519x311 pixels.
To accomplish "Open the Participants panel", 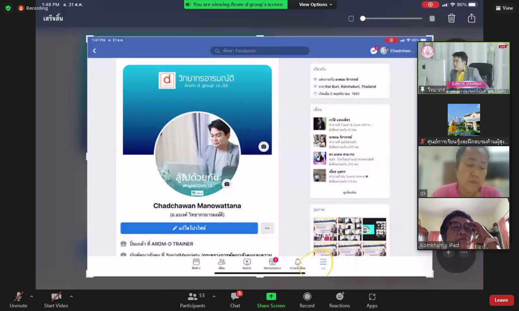I will tap(193, 300).
